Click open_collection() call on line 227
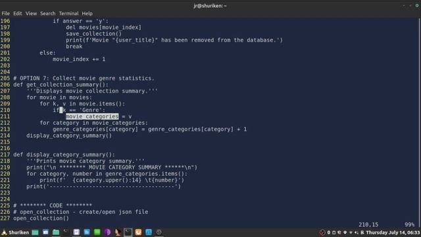This screenshot has width=421, height=237. tap(41, 219)
